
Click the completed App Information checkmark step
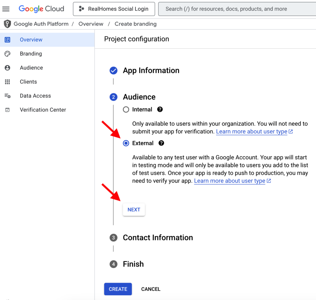[x=114, y=71]
